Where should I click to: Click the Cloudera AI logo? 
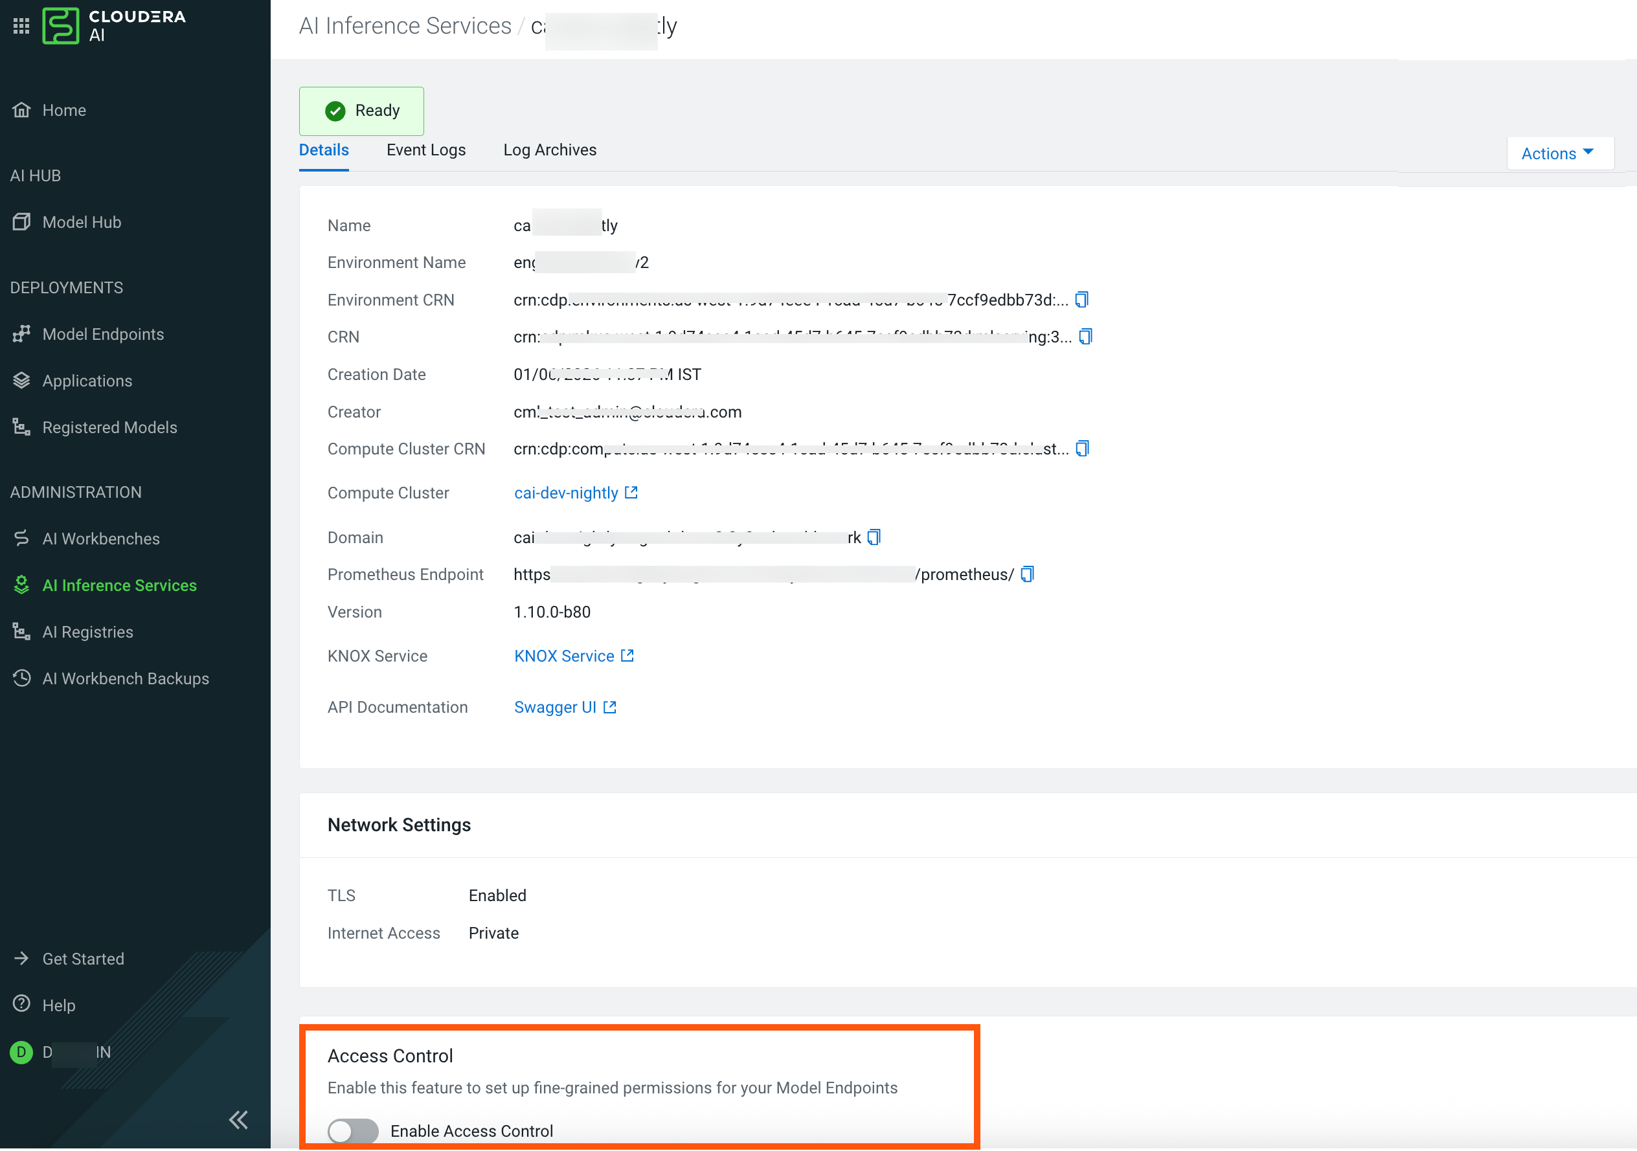point(114,26)
